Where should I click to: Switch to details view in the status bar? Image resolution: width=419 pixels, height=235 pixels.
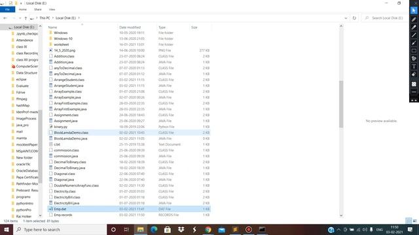409,221
